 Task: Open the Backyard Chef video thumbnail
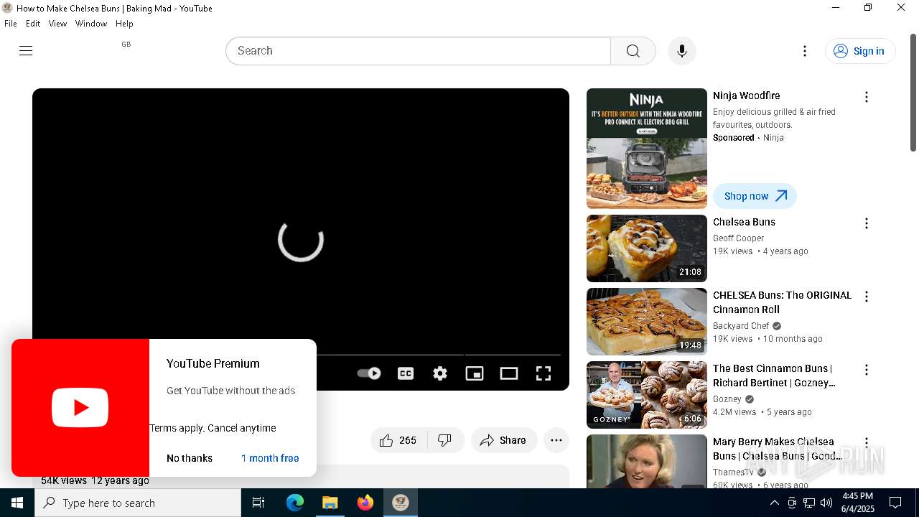pos(647,322)
